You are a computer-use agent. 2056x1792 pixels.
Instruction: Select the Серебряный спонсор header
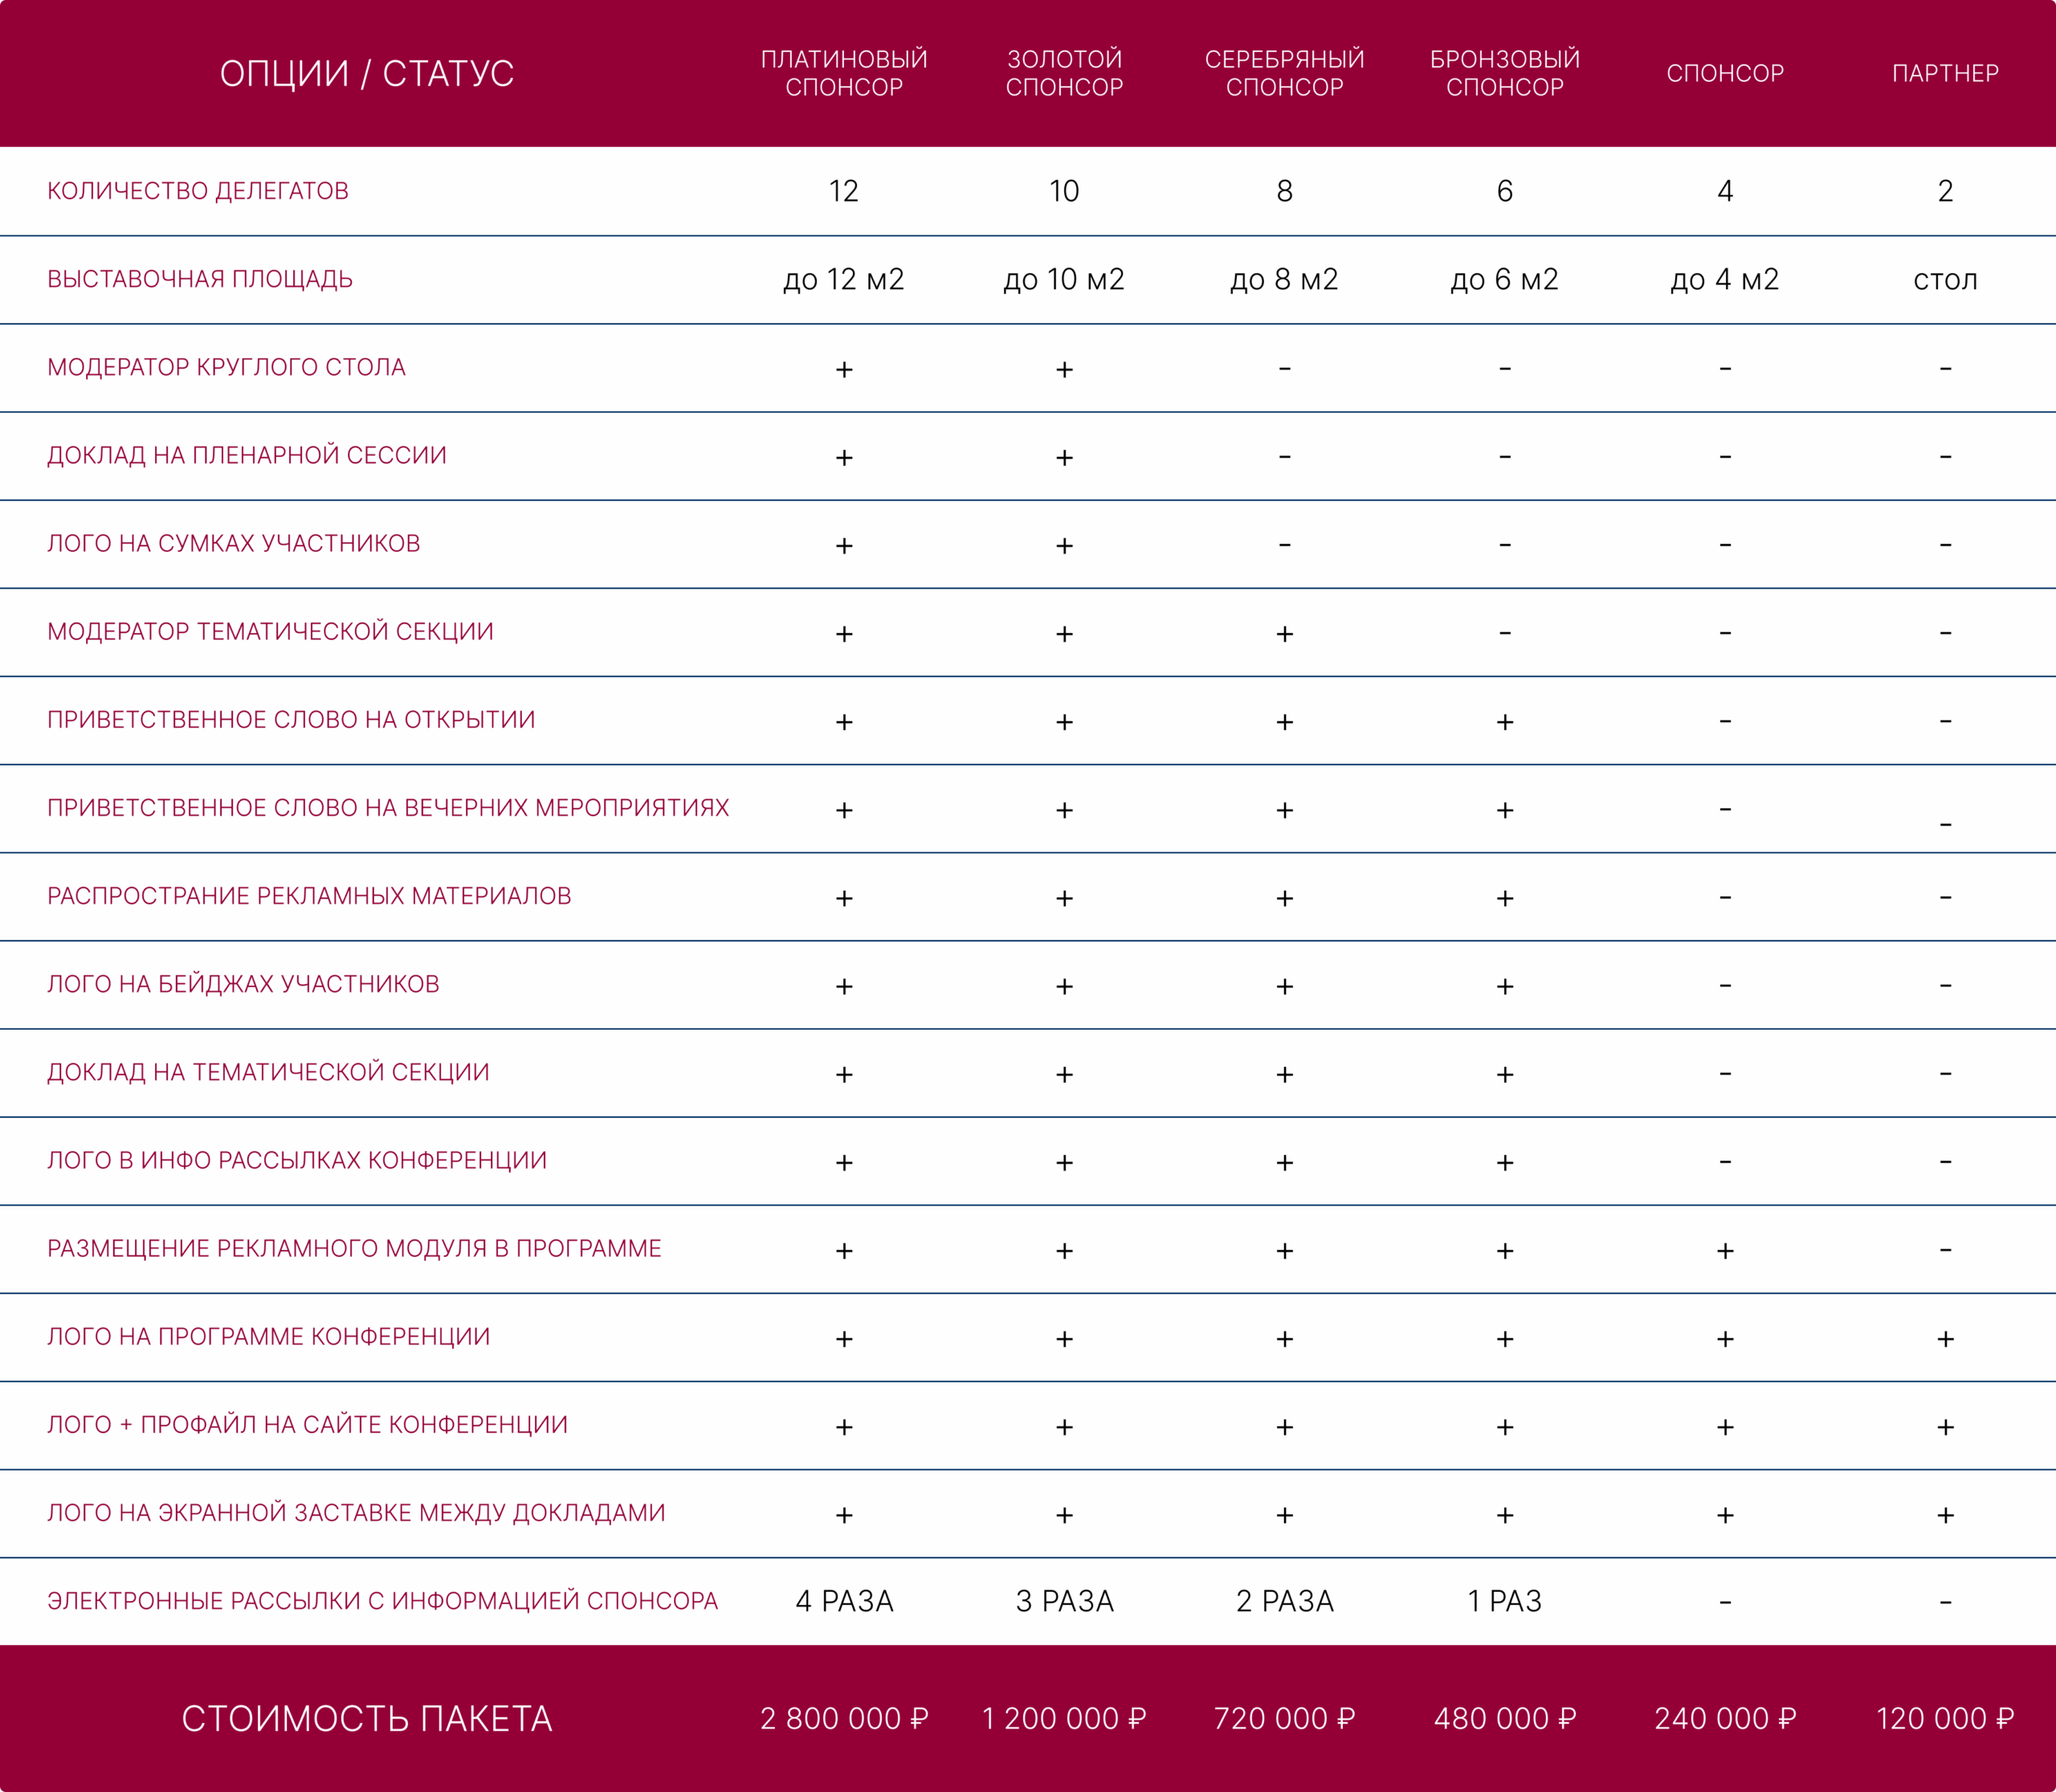click(x=1284, y=73)
